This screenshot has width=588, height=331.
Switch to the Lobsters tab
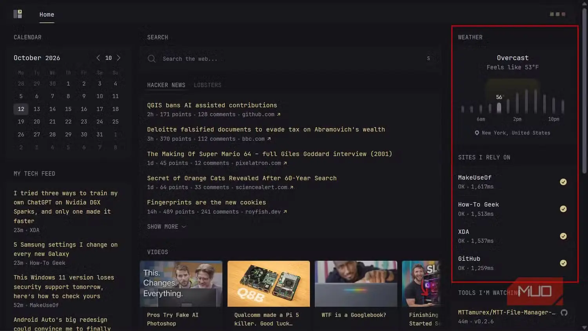pyautogui.click(x=207, y=85)
